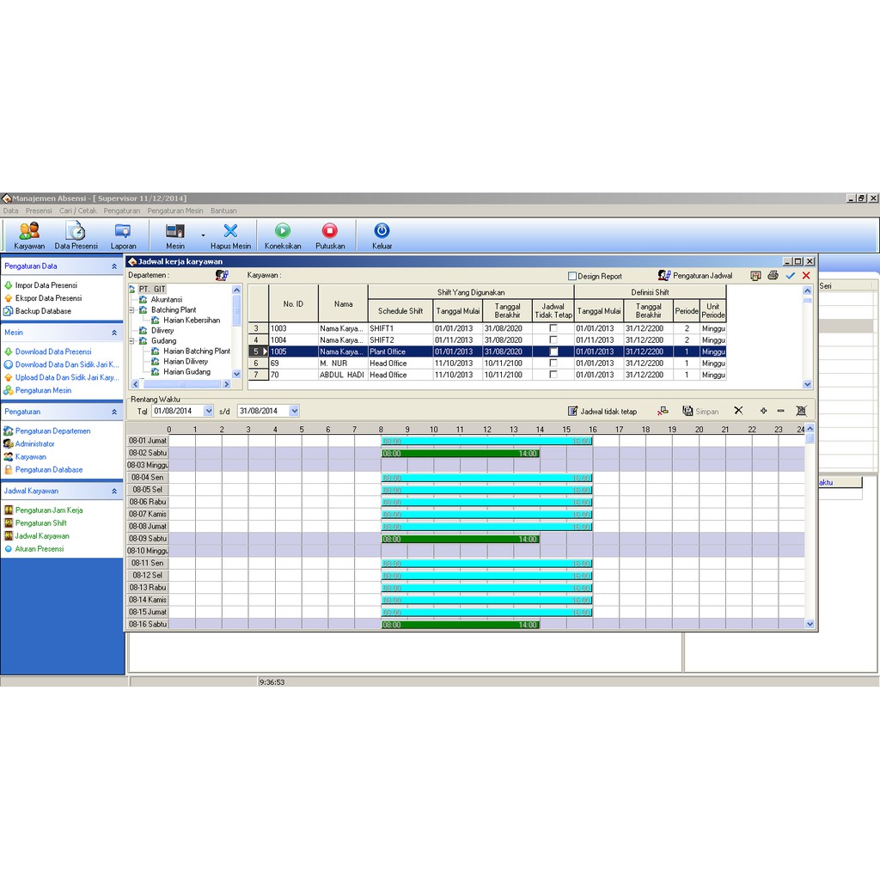Select the Mesin toolbar icon

175,231
